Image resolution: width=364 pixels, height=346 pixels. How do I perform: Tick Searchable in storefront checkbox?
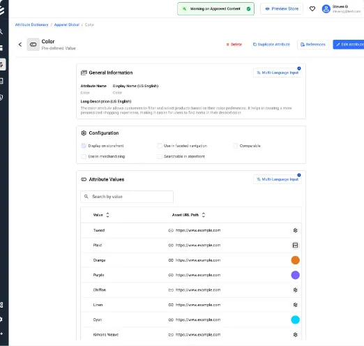click(160, 156)
